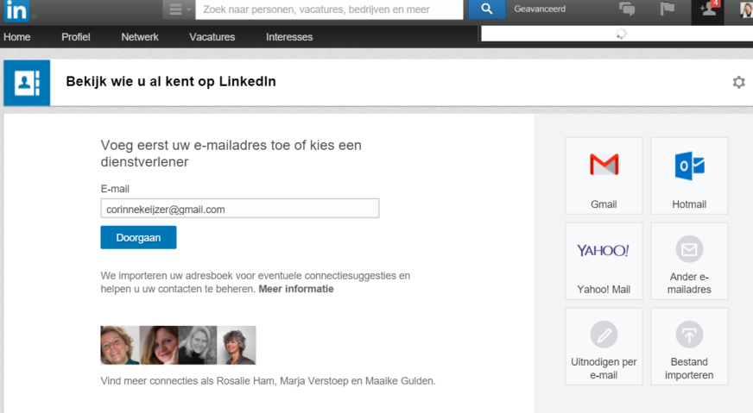
Task: Open the Vacatures menu
Action: coord(212,37)
